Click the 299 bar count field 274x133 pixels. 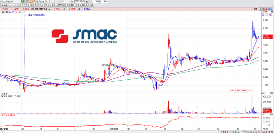tap(95, 1)
